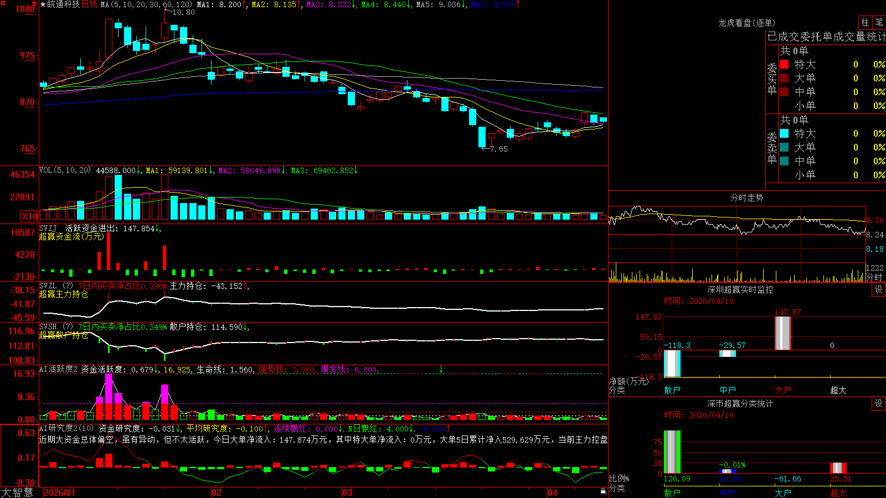Click the 龙虎看盘(逐单) panel title
886x498 pixels.
[x=747, y=23]
